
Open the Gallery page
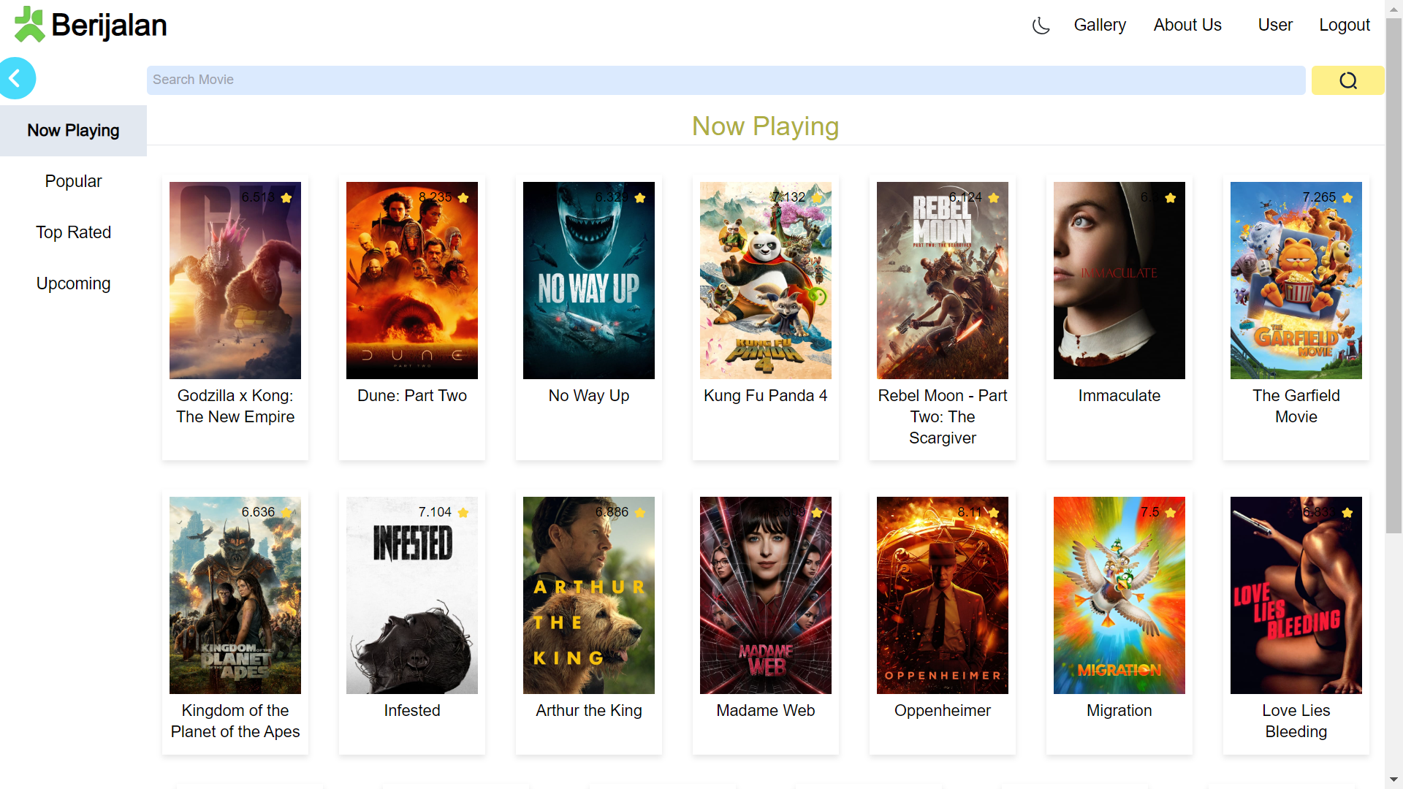(1099, 25)
